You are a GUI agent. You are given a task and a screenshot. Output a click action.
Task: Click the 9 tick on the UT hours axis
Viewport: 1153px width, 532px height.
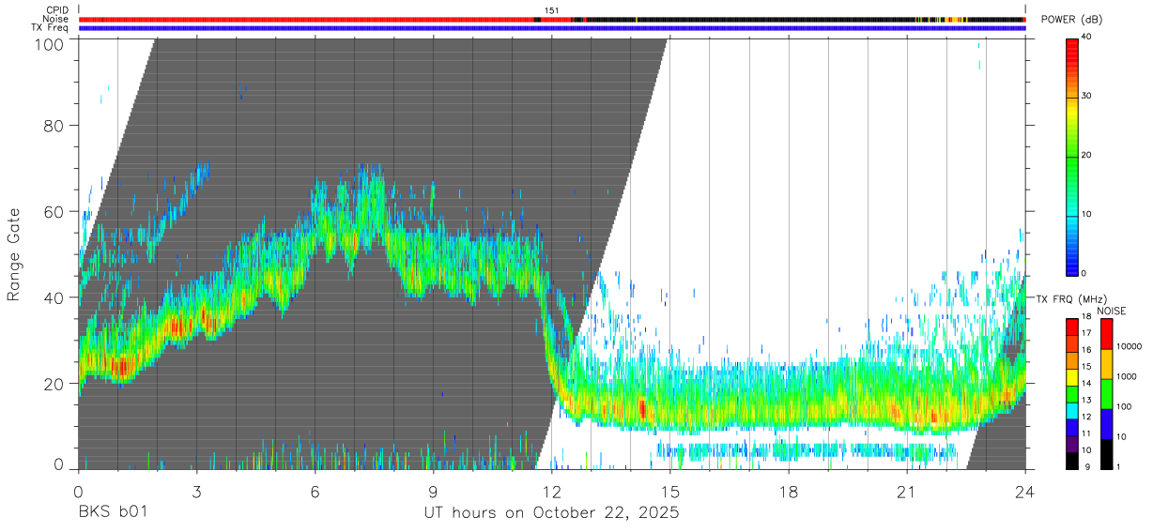434,491
